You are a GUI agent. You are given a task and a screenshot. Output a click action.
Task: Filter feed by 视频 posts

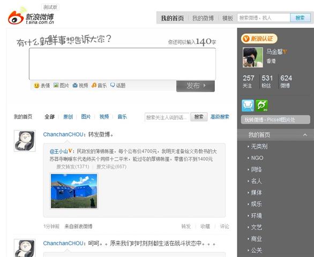tap(104, 117)
